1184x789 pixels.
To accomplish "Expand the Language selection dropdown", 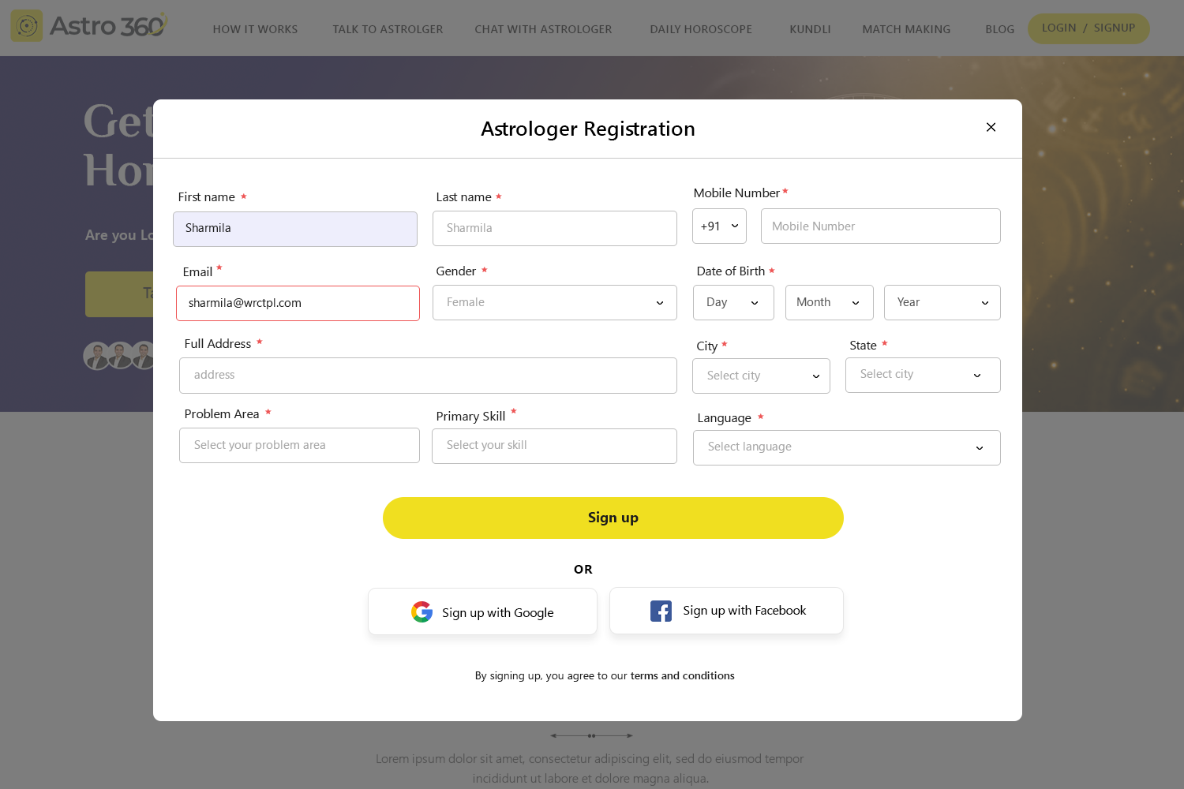I will (846, 447).
